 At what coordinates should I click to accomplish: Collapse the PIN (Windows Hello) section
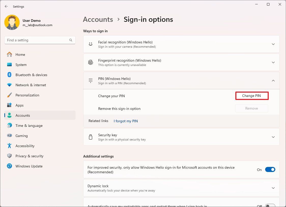point(273,80)
